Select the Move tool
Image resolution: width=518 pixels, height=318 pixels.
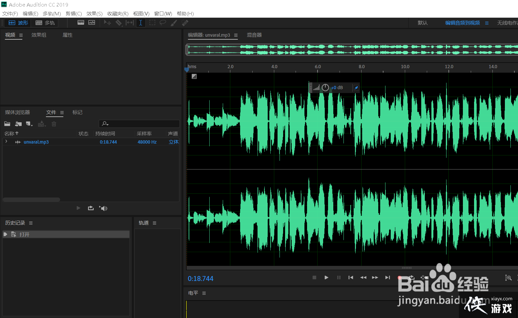pos(107,23)
